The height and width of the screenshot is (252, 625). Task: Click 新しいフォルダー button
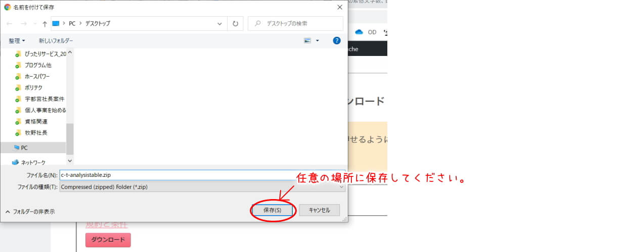(56, 40)
